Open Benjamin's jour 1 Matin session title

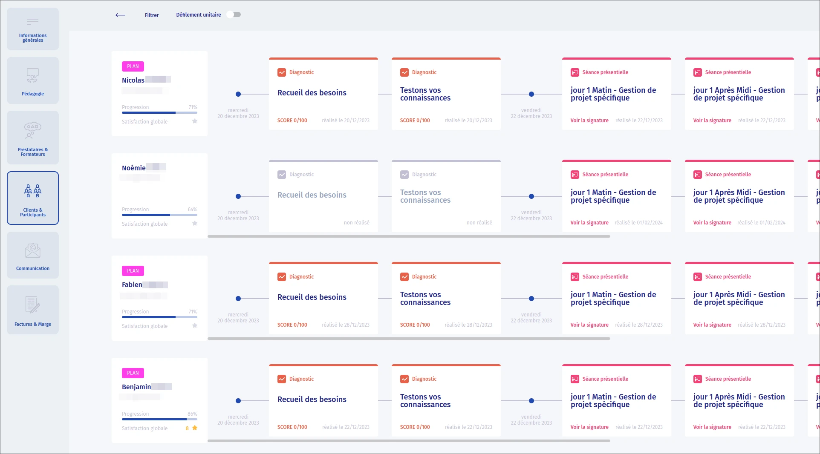[613, 401]
